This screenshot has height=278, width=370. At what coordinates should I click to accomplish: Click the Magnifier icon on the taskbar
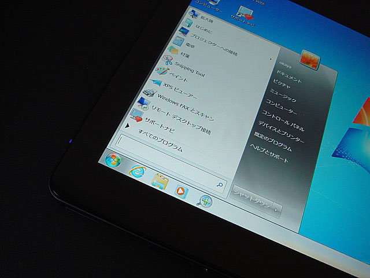(205, 201)
